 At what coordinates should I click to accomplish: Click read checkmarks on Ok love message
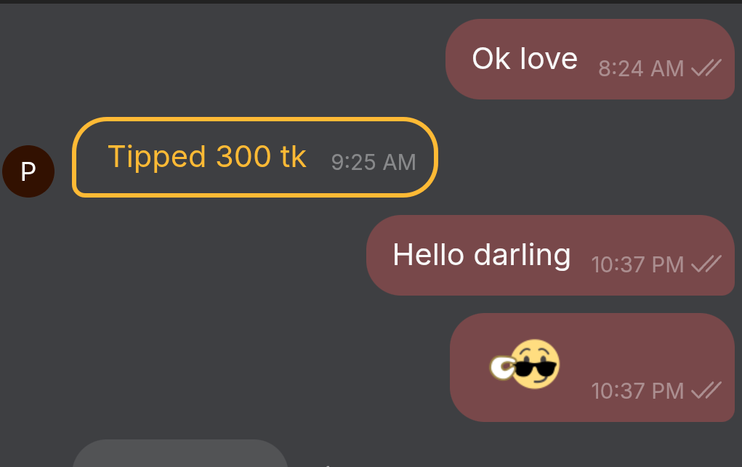tap(706, 68)
